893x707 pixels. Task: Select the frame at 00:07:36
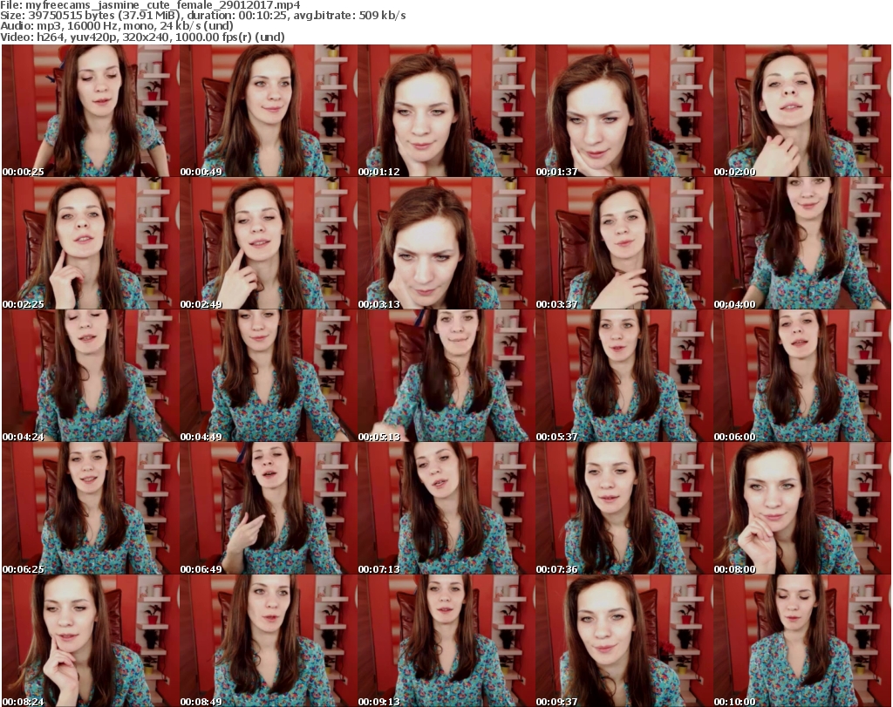[624, 508]
